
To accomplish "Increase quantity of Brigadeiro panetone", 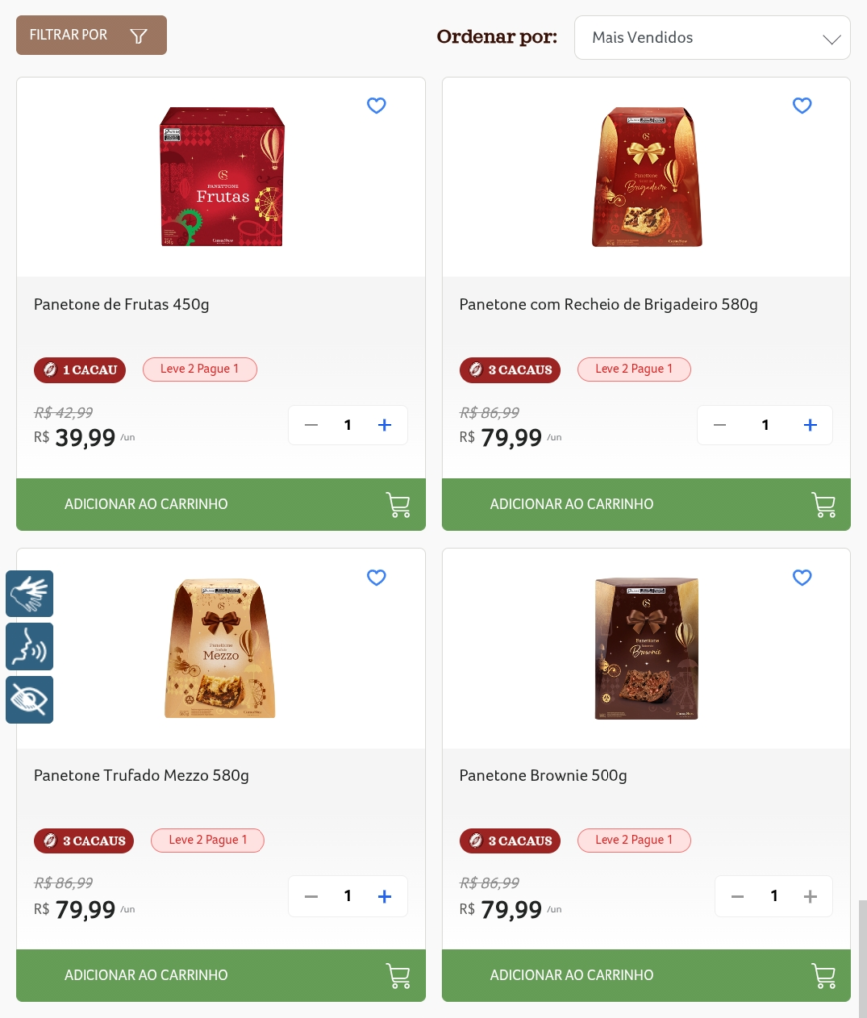I will tap(810, 425).
